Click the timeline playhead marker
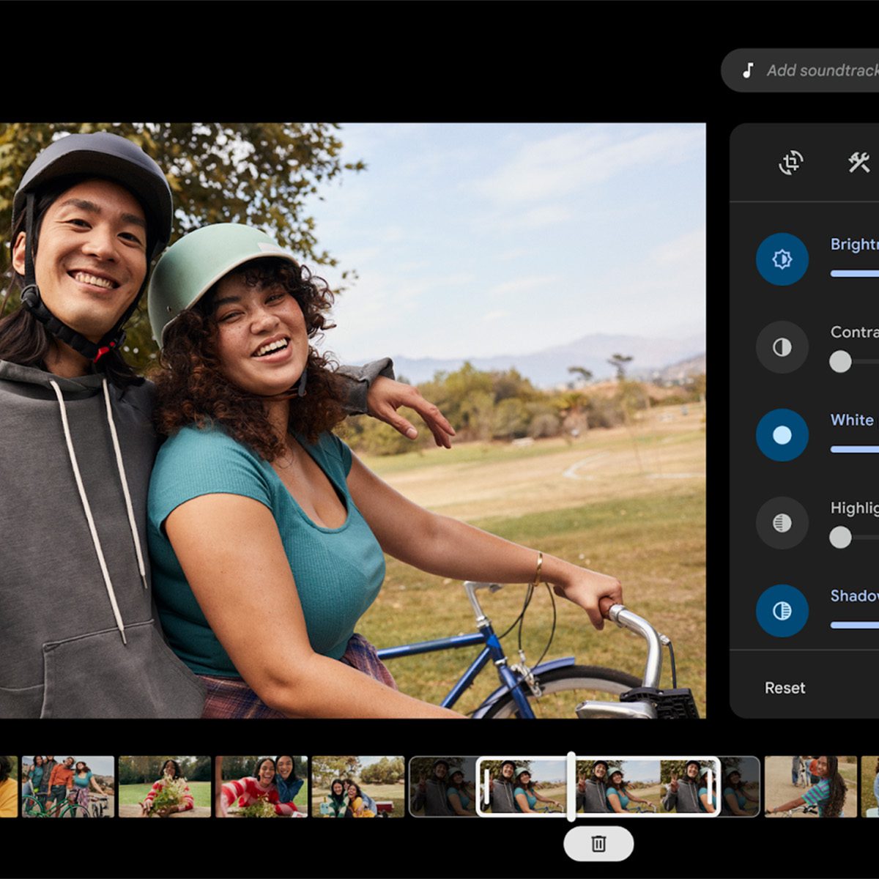The height and width of the screenshot is (879, 879). pos(571,786)
